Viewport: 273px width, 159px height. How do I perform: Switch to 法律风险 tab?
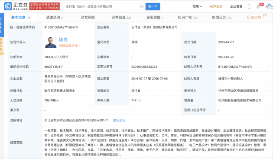(54, 17)
